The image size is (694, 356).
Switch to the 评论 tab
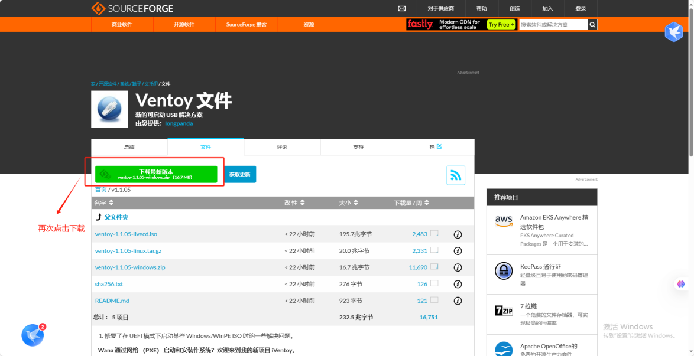[282, 147]
